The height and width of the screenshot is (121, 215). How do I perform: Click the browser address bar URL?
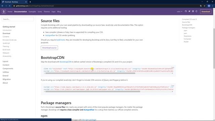pos(35,6)
